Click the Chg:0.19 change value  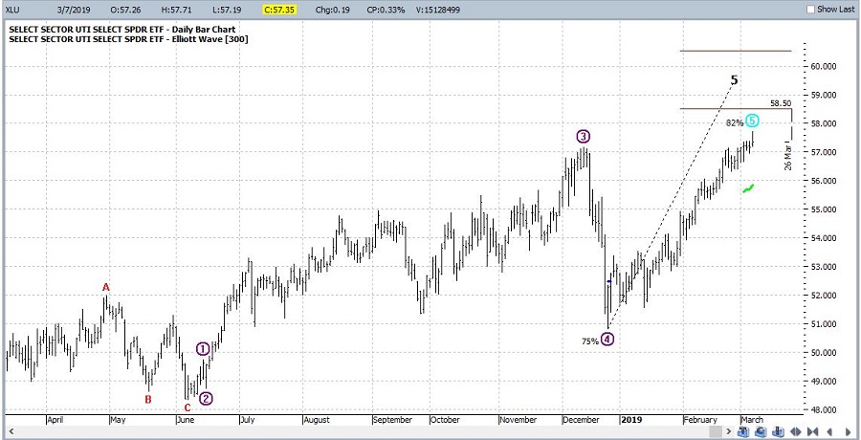(331, 10)
